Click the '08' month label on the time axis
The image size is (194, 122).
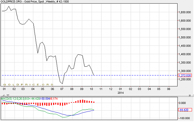[x=72, y=89]
